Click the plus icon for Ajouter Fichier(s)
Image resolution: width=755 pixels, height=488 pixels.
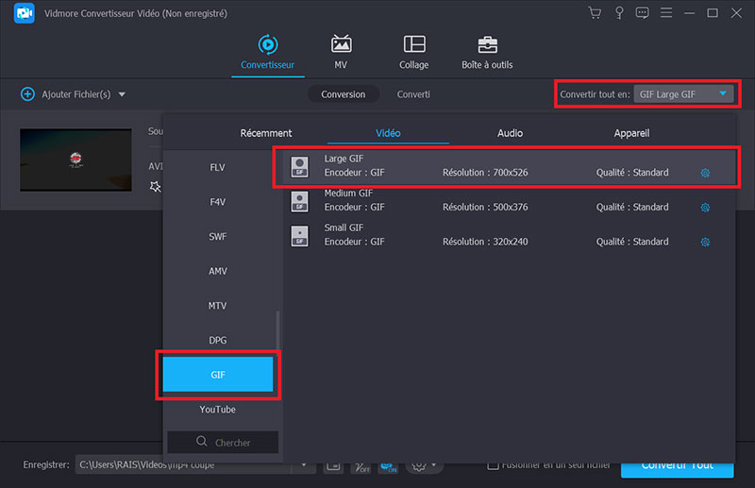[27, 94]
